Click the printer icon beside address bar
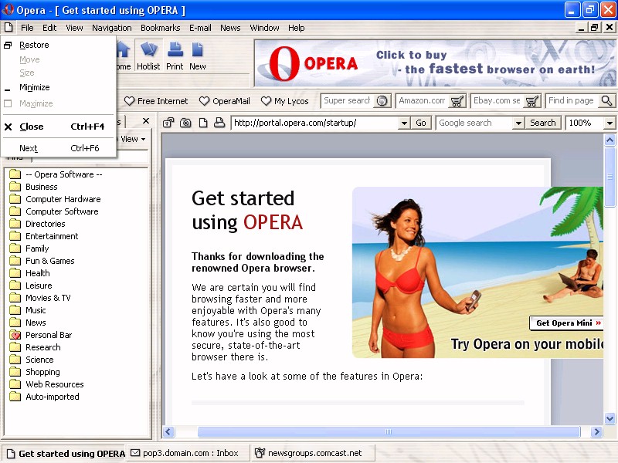618x463 pixels. coord(219,123)
